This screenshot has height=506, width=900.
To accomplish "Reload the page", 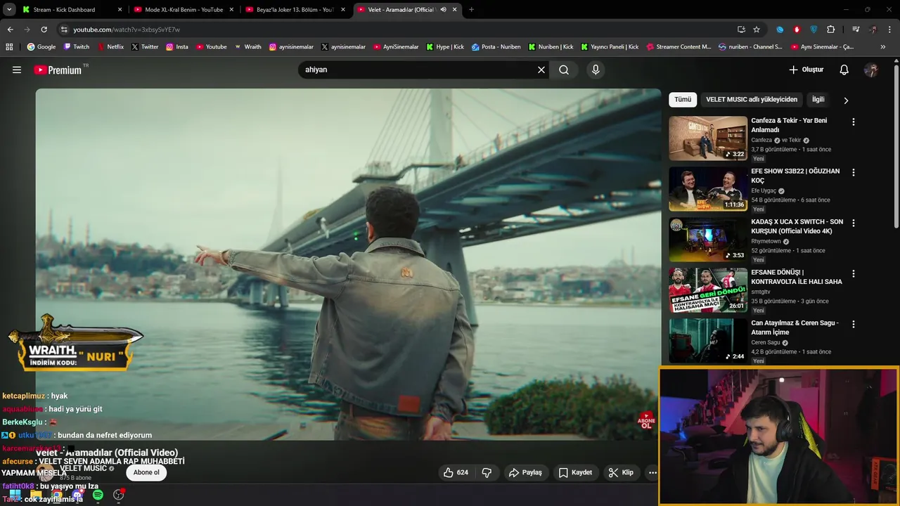I will [x=44, y=30].
